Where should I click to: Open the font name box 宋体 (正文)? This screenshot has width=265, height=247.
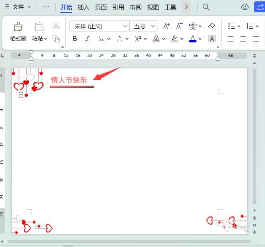point(100,26)
